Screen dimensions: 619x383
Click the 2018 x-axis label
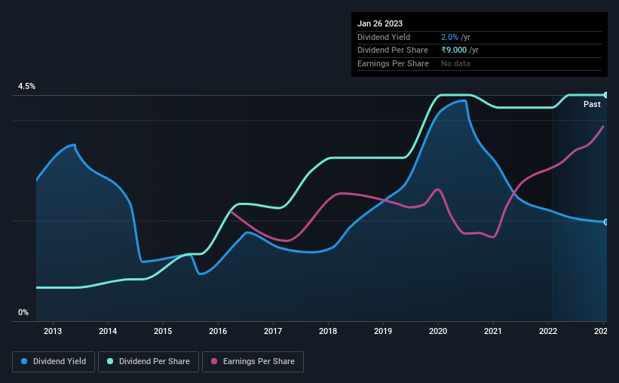[328, 331]
